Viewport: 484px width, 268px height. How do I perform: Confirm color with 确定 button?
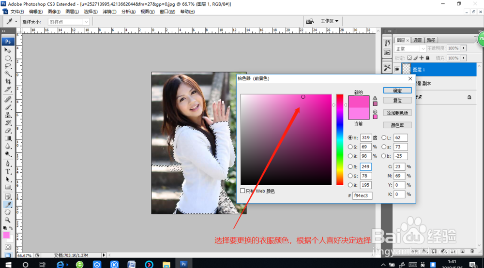click(x=397, y=90)
